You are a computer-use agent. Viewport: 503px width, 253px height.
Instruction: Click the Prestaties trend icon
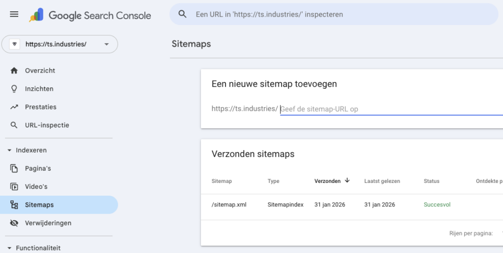[x=14, y=107]
